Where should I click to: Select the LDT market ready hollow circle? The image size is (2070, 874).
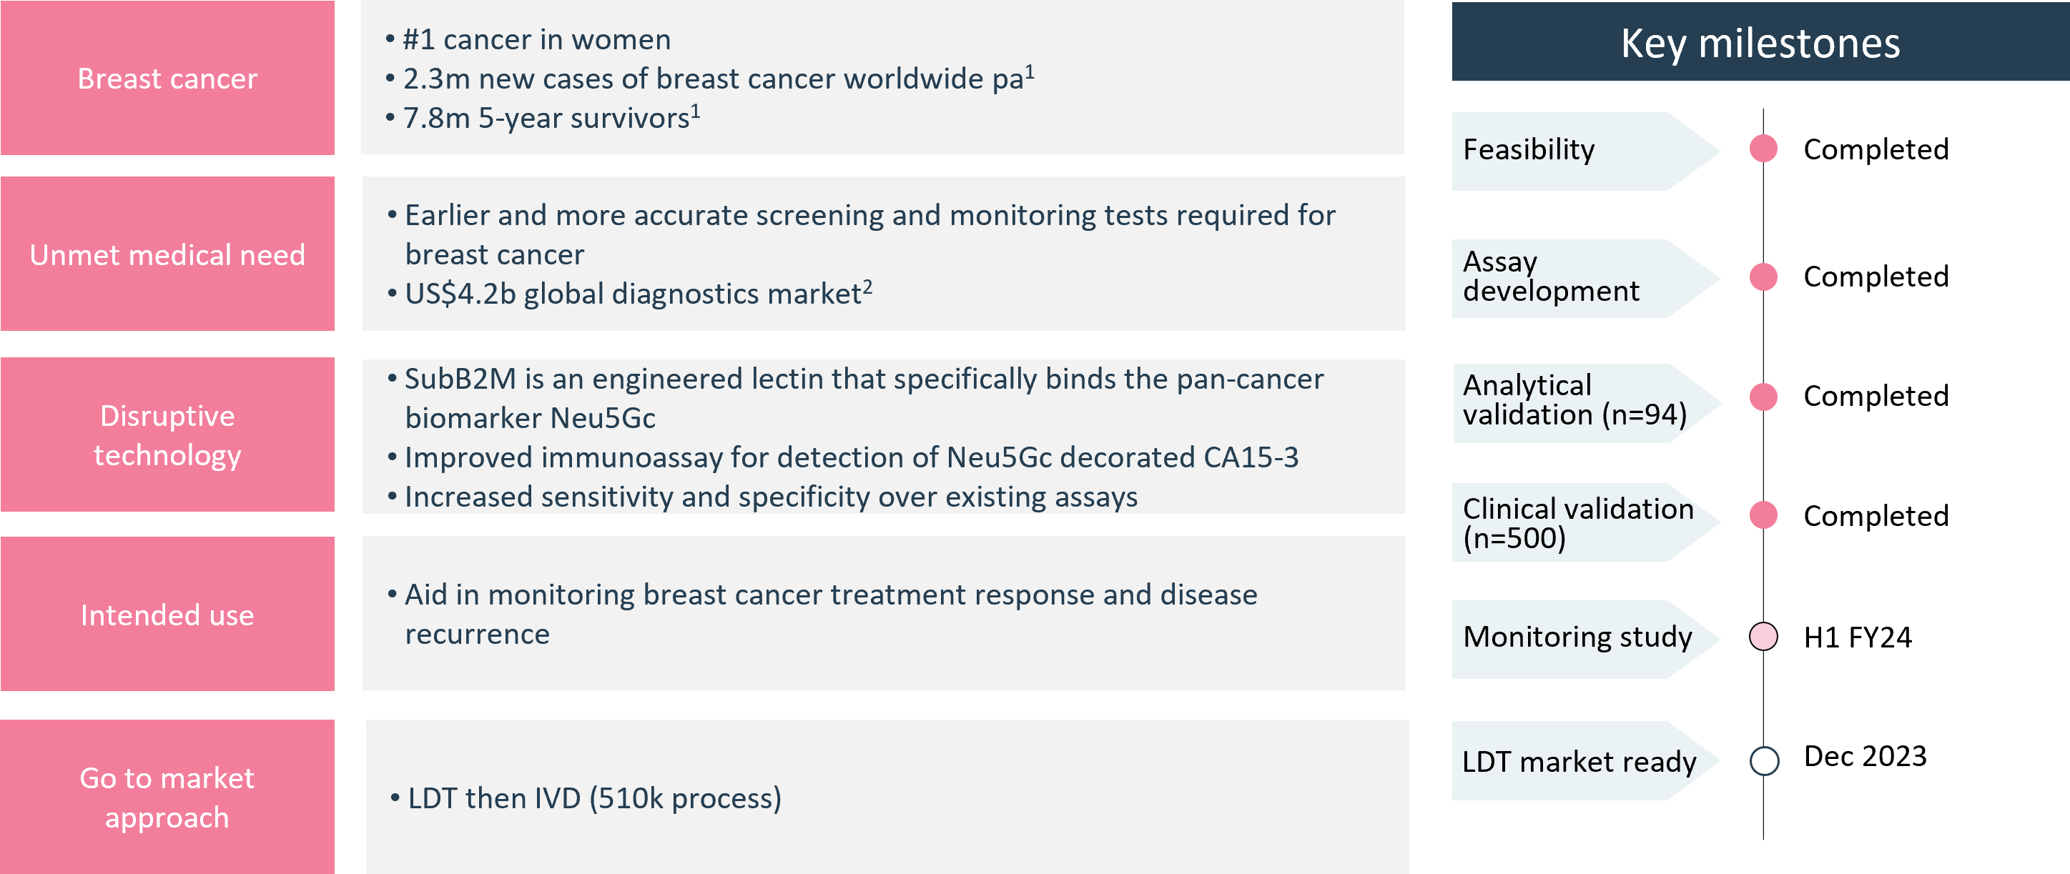[1764, 760]
